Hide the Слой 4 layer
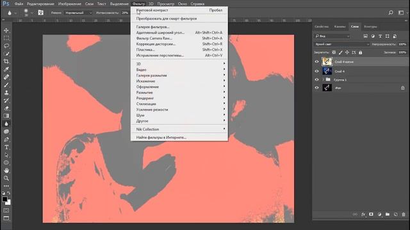Image resolution: width=410 pixels, height=230 pixels. tap(316, 71)
